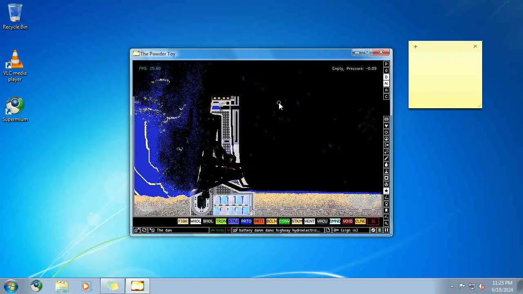
Task: Select the VACU element
Action: [x=322, y=221]
